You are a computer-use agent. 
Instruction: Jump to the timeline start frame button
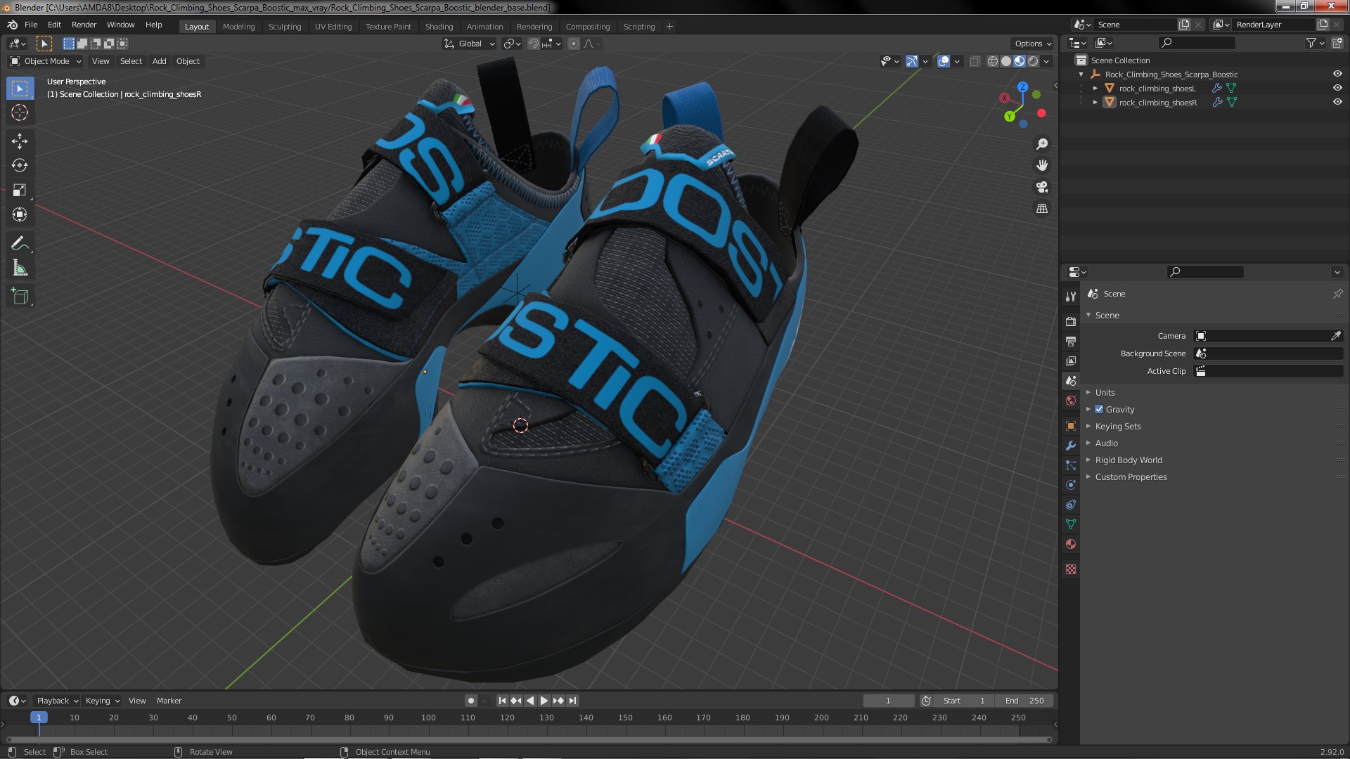502,701
